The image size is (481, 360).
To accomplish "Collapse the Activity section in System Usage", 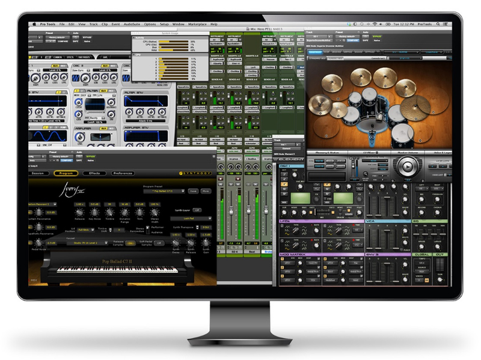I will click(134, 38).
